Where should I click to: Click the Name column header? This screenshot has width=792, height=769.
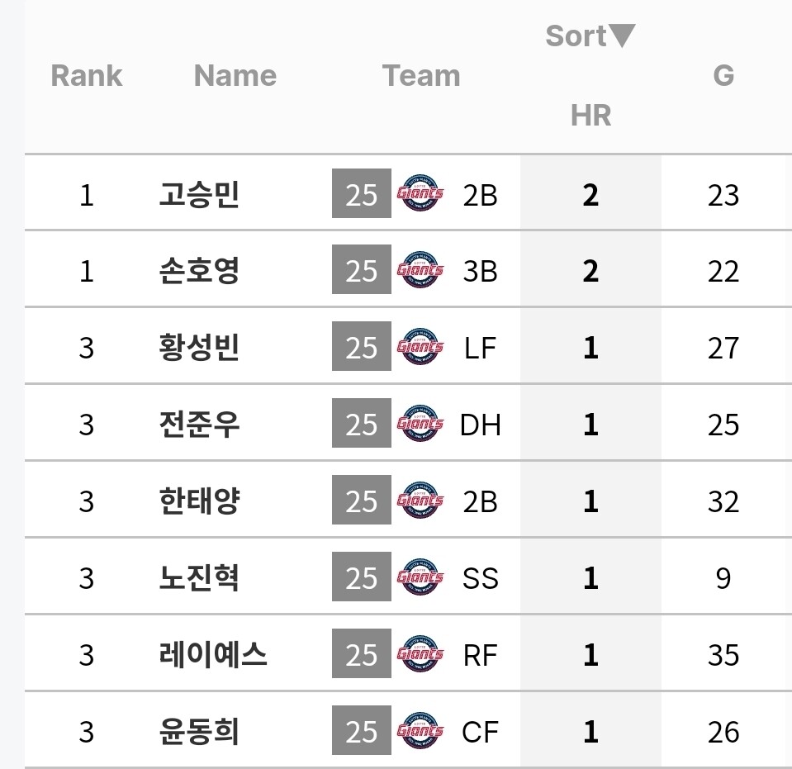tap(235, 76)
